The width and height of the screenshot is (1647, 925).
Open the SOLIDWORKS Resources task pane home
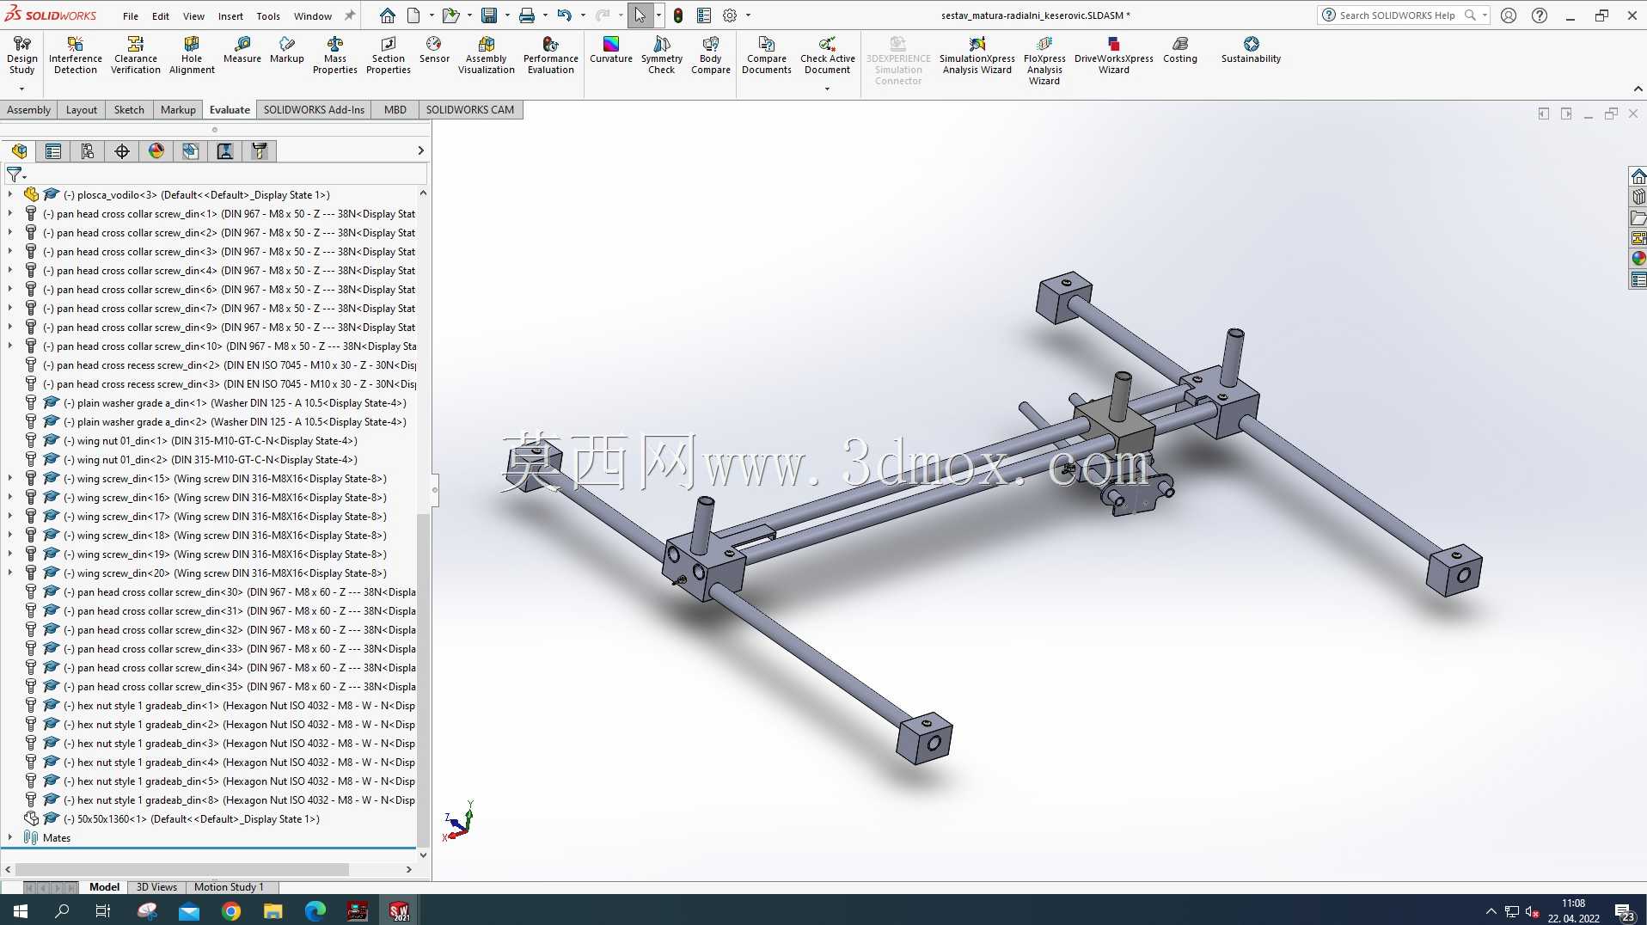pos(1638,177)
